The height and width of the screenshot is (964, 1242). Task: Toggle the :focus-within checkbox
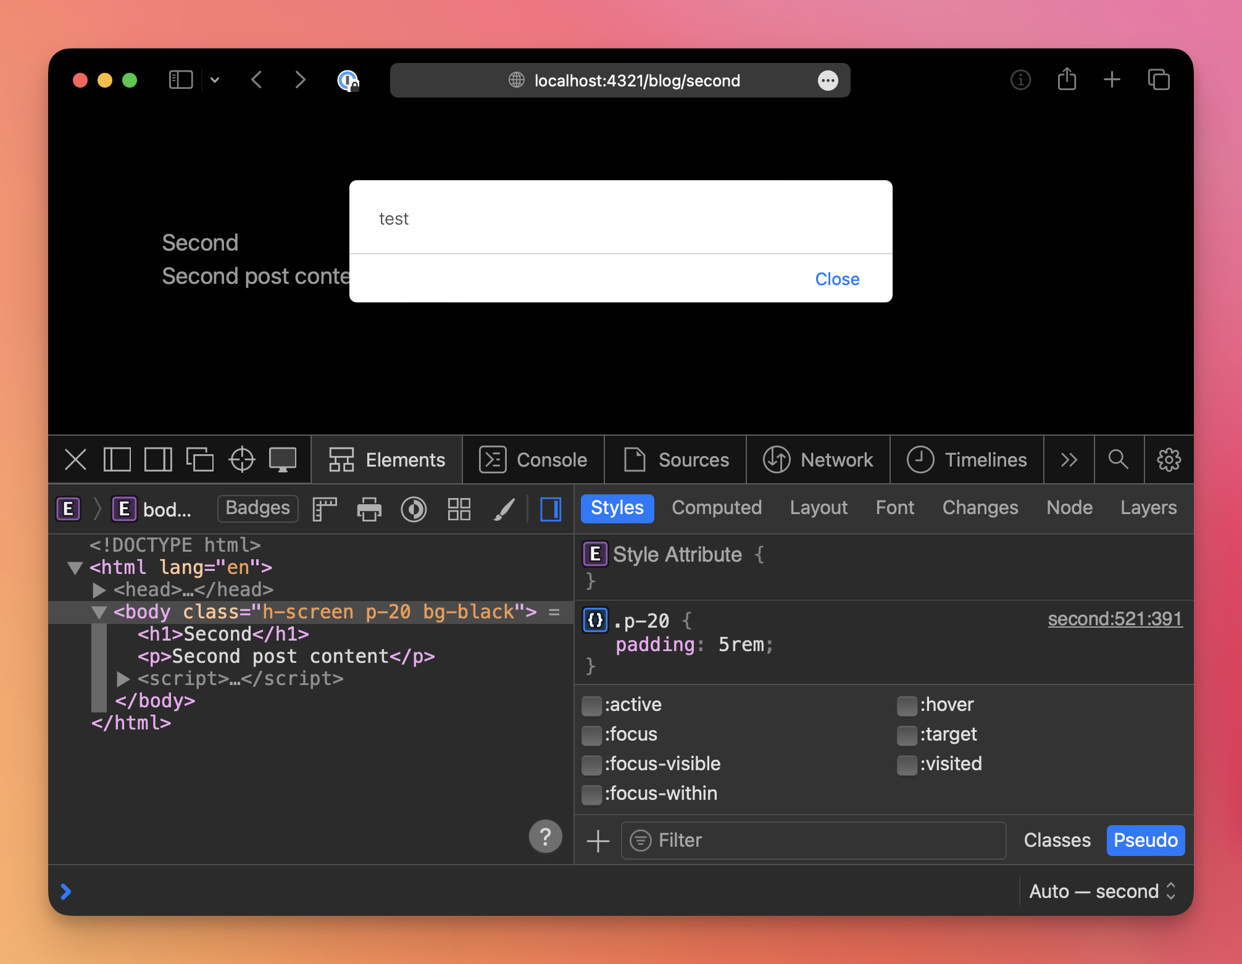(x=591, y=794)
